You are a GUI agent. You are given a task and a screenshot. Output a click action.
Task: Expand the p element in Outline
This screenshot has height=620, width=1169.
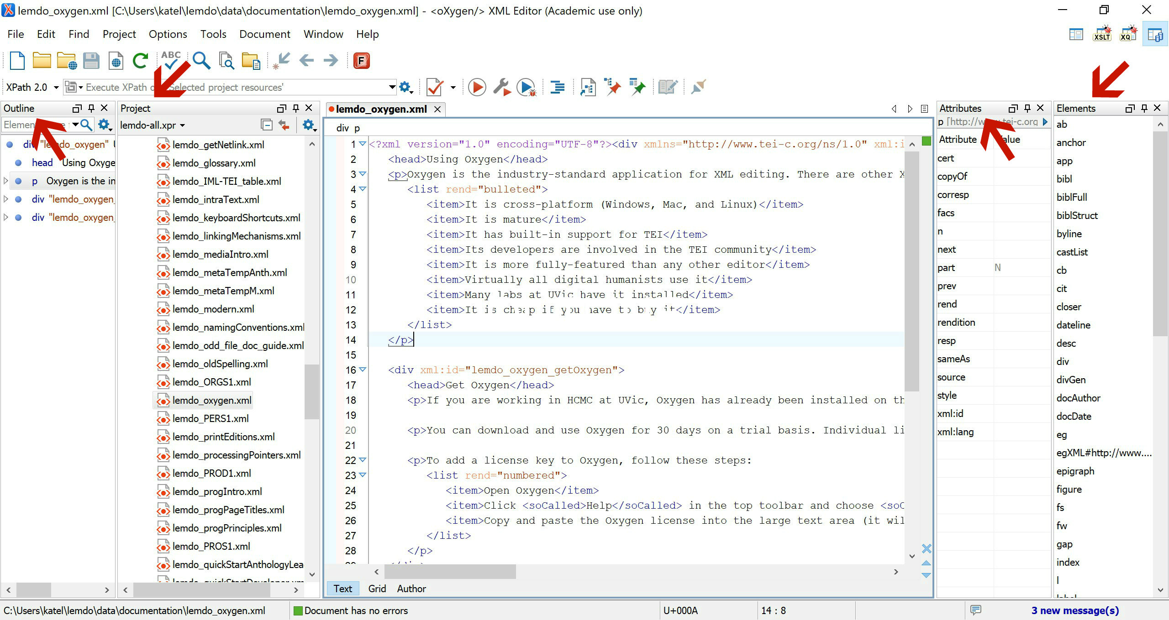5,181
